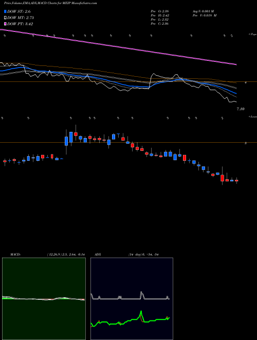Click the blue DOW ST legend swatch
Screen dimensions: 257x340
point(5,11)
